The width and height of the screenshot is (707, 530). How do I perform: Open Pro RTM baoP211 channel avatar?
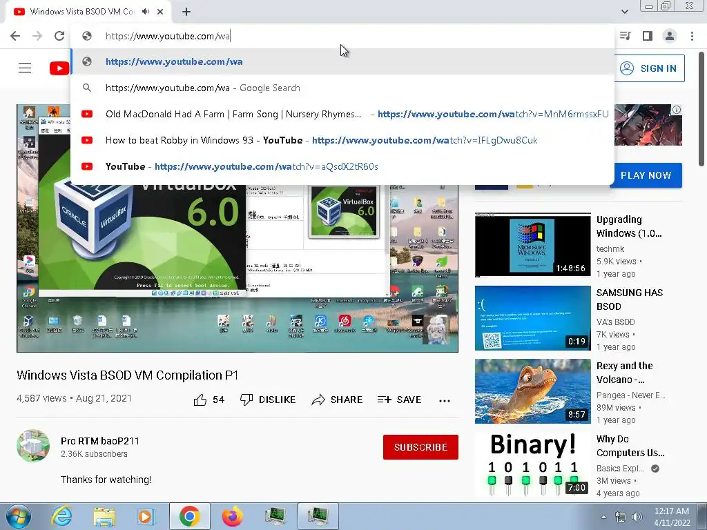click(x=33, y=446)
